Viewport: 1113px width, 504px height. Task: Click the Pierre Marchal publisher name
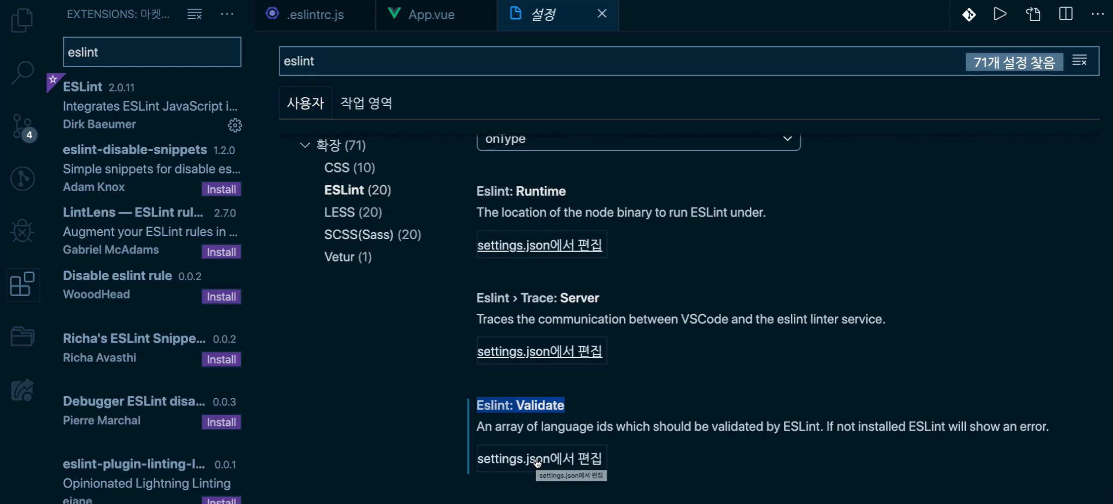(x=102, y=420)
